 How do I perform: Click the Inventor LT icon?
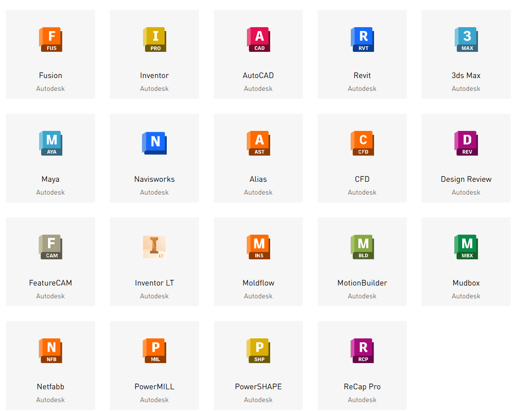[154, 247]
